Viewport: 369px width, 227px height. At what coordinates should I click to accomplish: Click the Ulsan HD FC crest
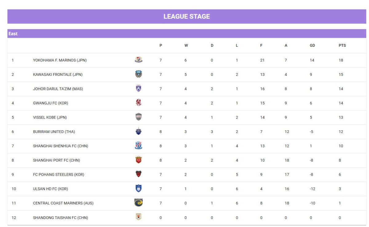(x=138, y=189)
